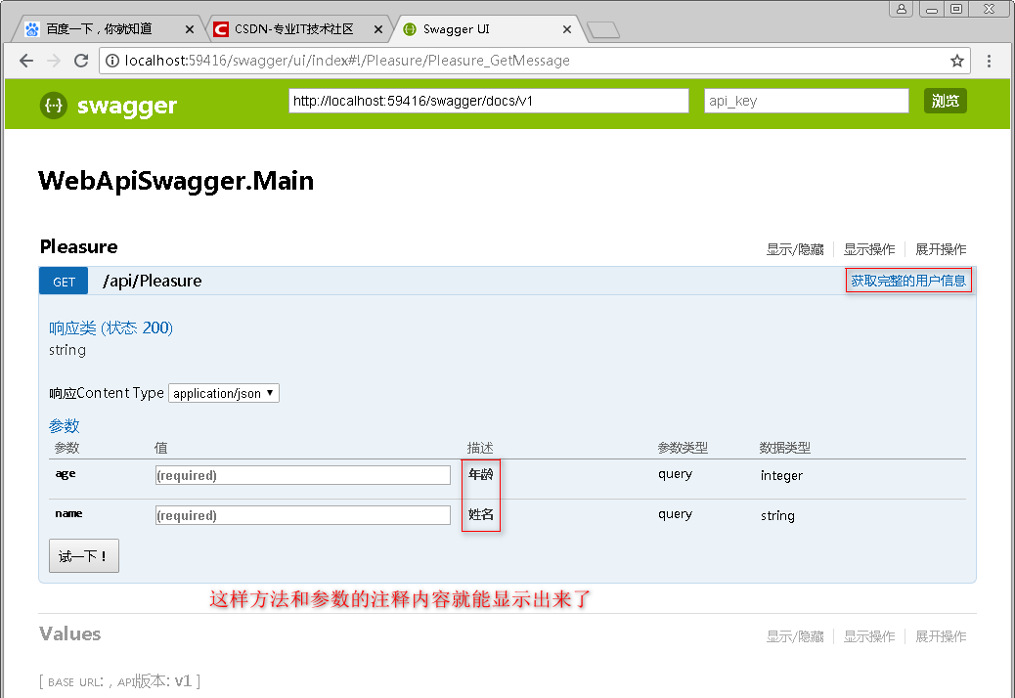Click 展开操作 in the Values section
Image resolution: width=1015 pixels, height=698 pixels.
click(941, 636)
